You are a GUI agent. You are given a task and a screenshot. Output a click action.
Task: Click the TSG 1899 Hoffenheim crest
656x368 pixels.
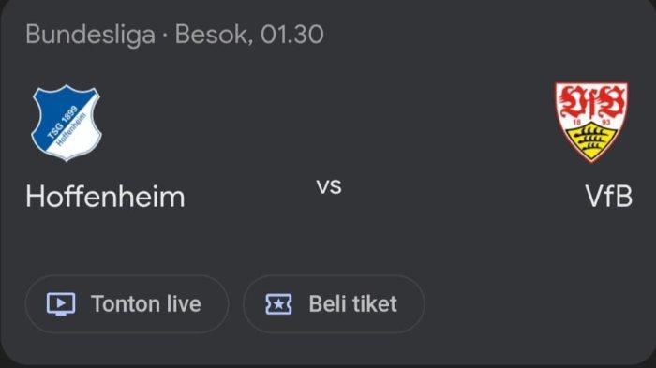click(x=67, y=123)
